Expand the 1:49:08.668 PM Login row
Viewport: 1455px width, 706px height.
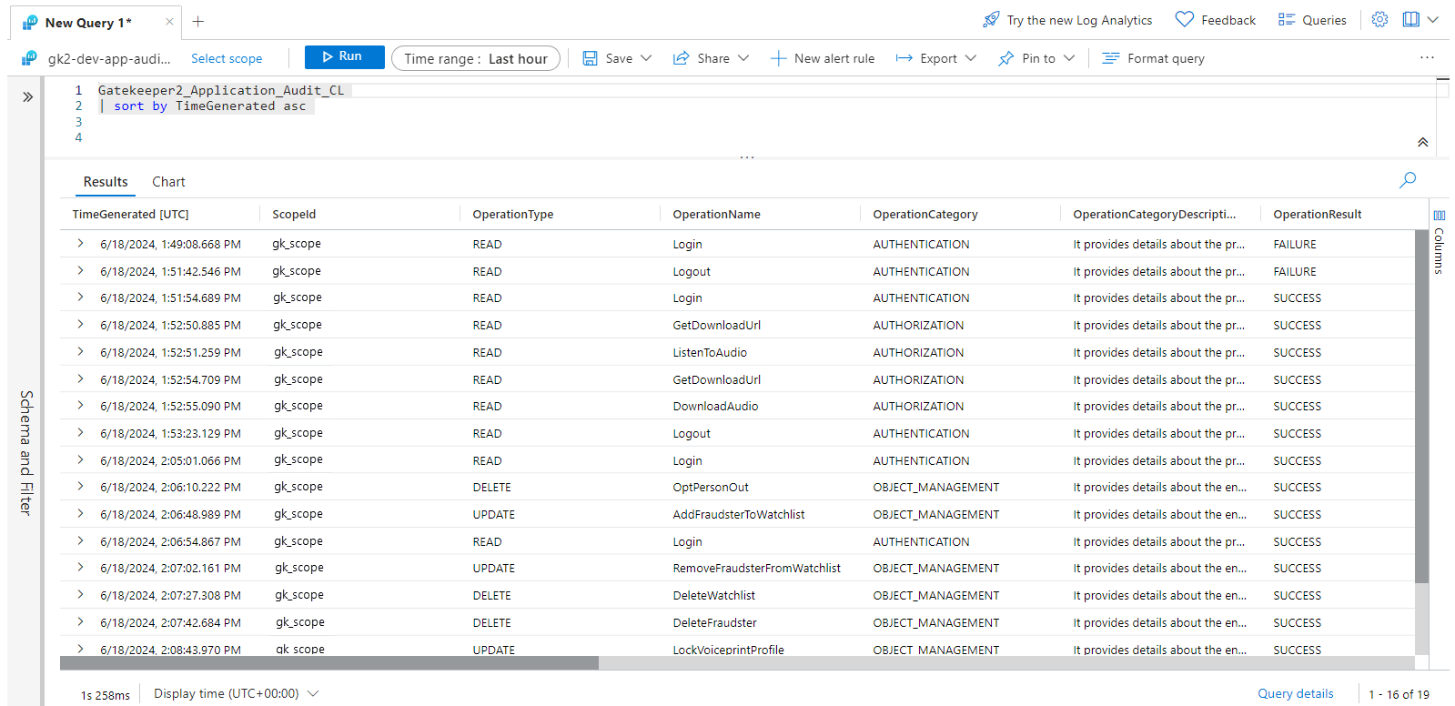coord(80,243)
